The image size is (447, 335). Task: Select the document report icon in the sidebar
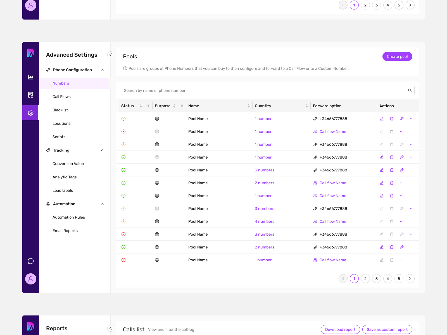point(30,95)
